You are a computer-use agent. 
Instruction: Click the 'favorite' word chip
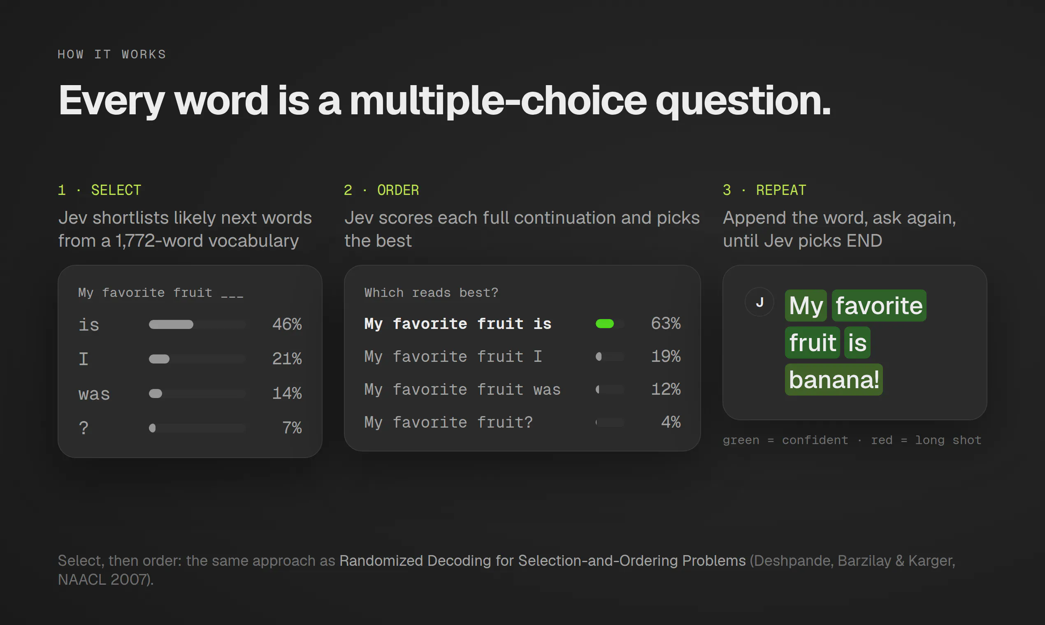pos(879,306)
